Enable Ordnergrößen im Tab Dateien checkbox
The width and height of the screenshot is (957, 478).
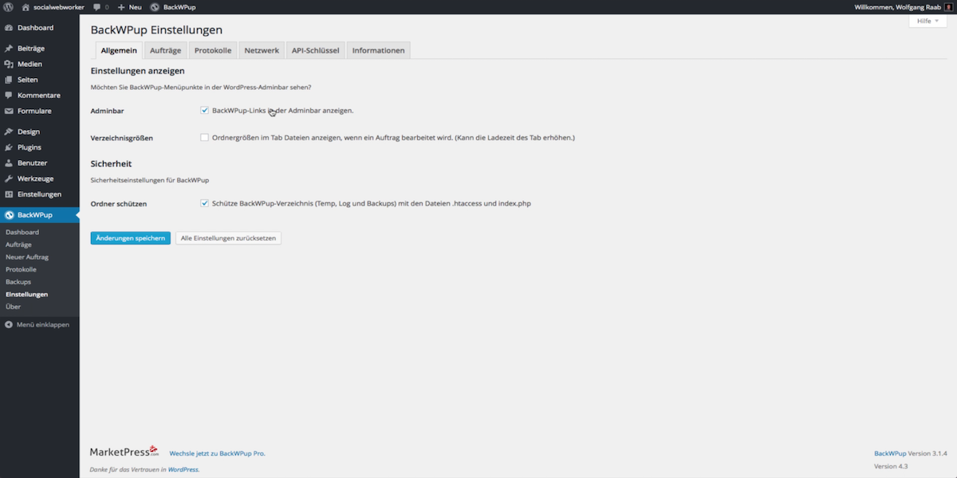click(205, 138)
